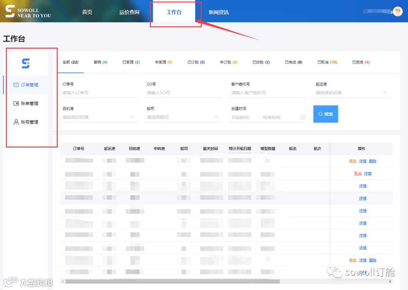Click 删除 link in first table row

click(372, 161)
